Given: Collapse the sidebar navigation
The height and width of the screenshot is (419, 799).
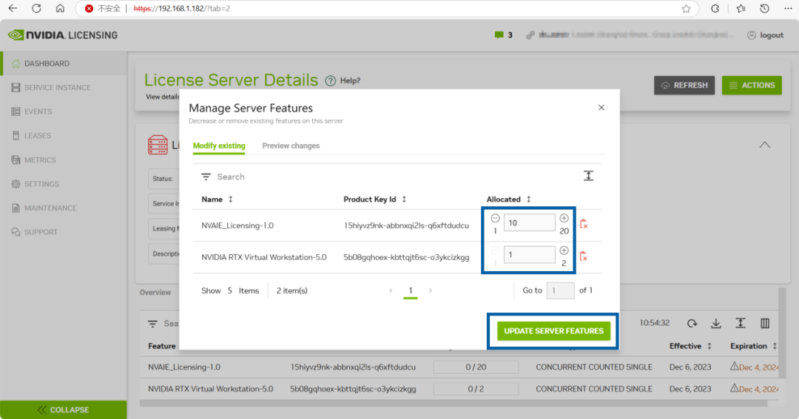Looking at the screenshot, I should [x=63, y=410].
